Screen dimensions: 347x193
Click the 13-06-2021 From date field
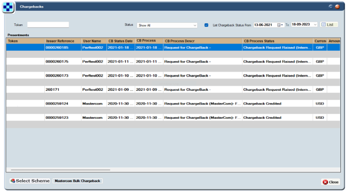[x=265, y=25]
